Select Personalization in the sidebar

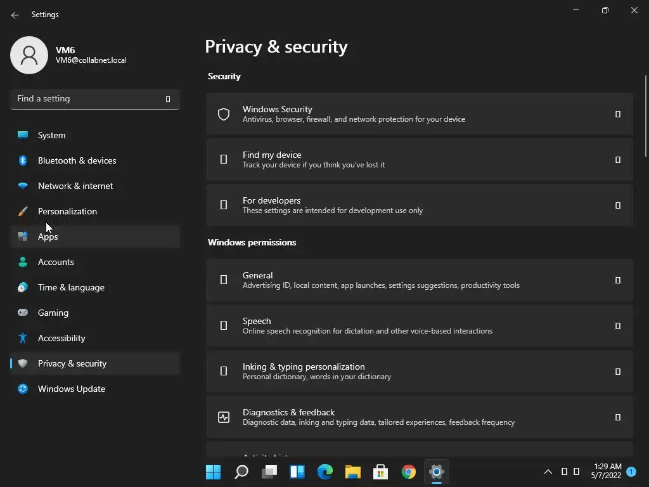[95, 211]
